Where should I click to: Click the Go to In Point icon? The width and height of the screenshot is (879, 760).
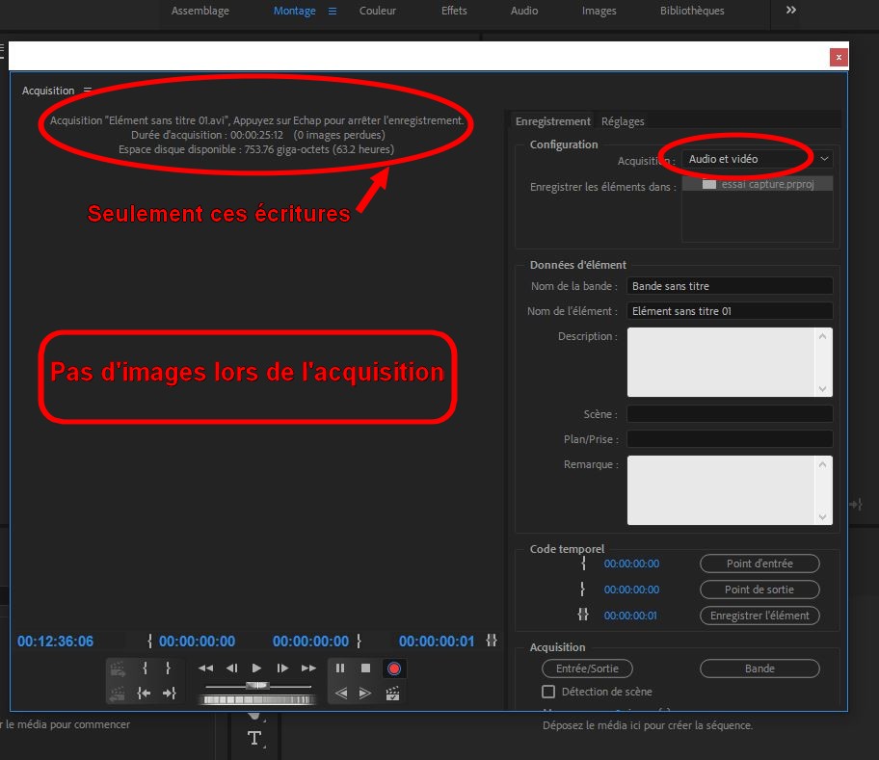tap(144, 693)
